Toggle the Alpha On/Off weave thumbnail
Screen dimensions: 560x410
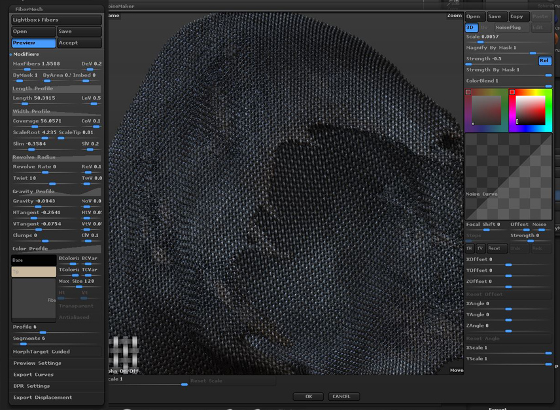[x=124, y=354]
